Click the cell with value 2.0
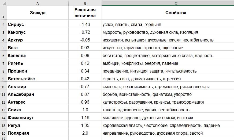This screenshot has width=234, height=140. 85,133
